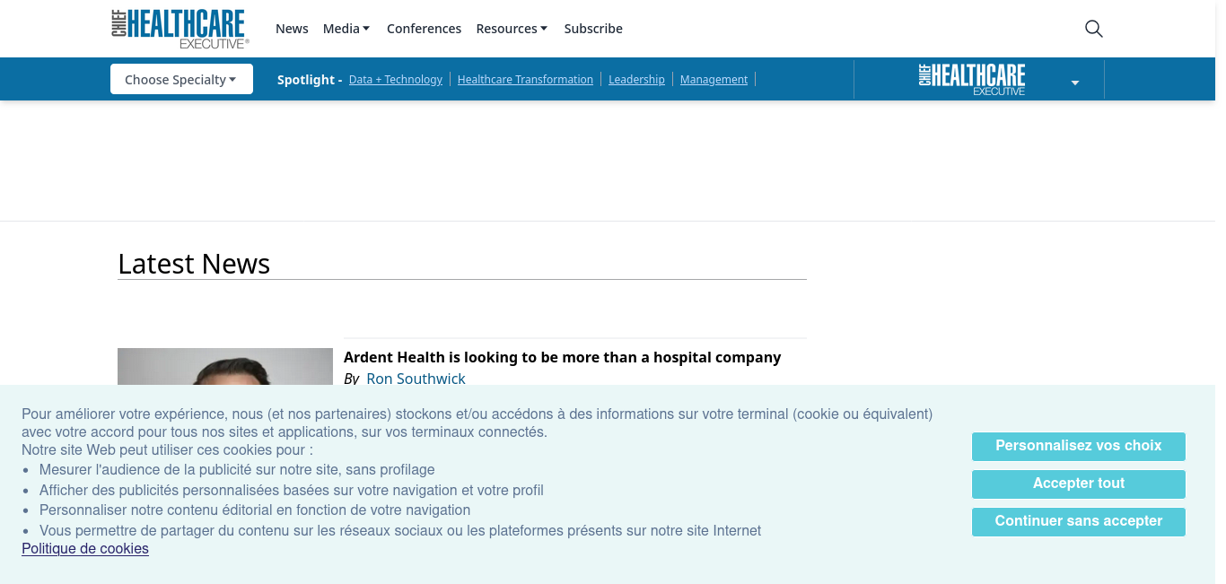This screenshot has height=584, width=1226.
Task: Click the Latest News heading
Action: (x=194, y=264)
